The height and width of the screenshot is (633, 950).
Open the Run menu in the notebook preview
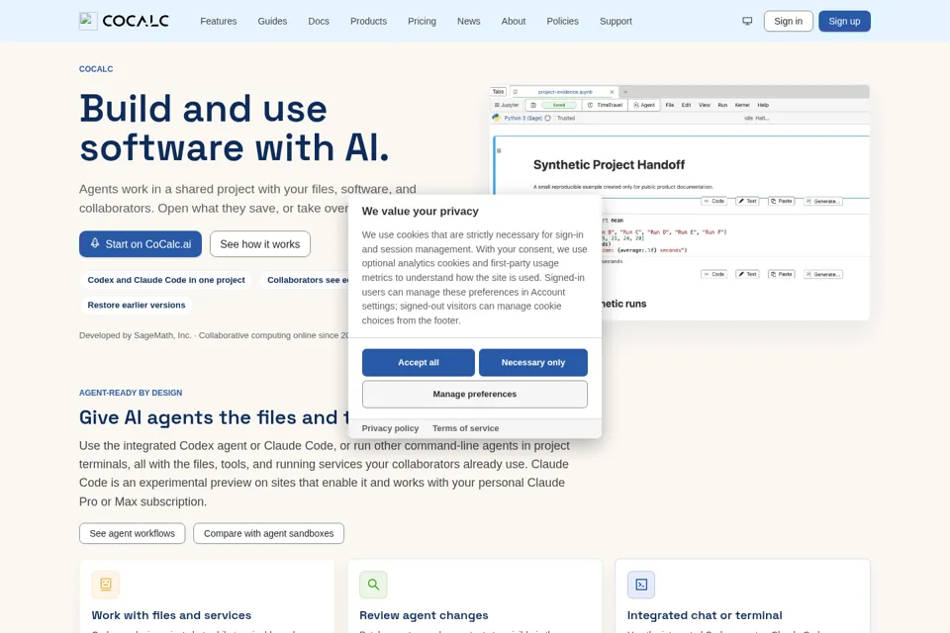tap(722, 105)
